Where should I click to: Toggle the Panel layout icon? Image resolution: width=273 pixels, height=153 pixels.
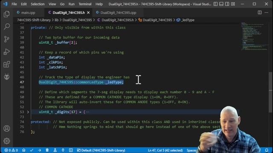coord(221,4)
